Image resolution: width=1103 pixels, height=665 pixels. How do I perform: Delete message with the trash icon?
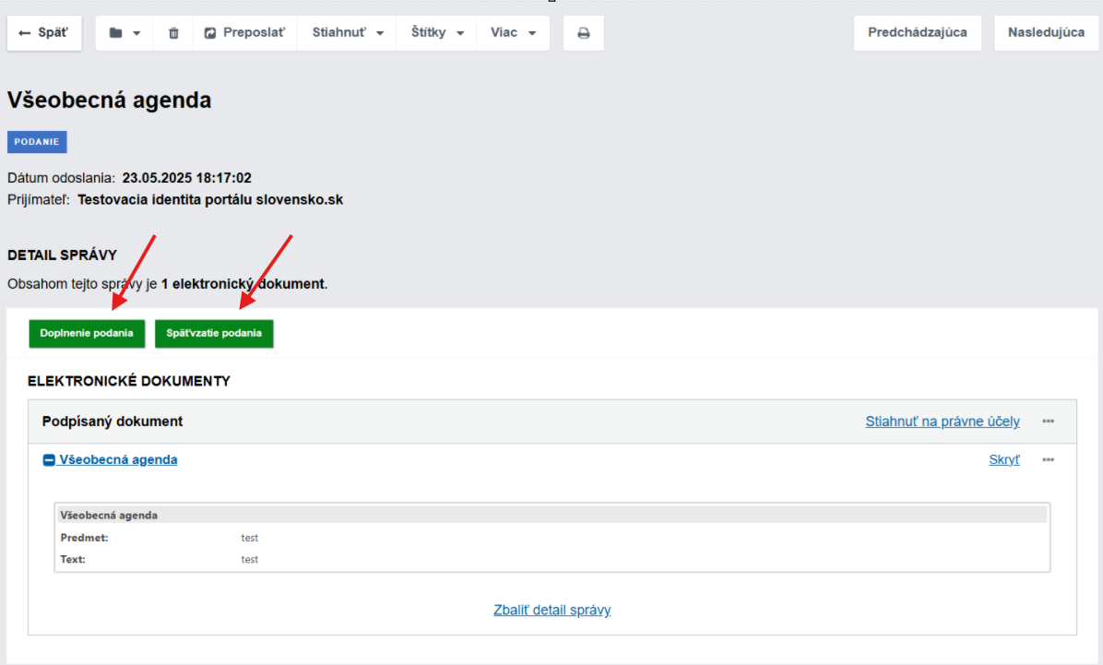[x=173, y=33]
